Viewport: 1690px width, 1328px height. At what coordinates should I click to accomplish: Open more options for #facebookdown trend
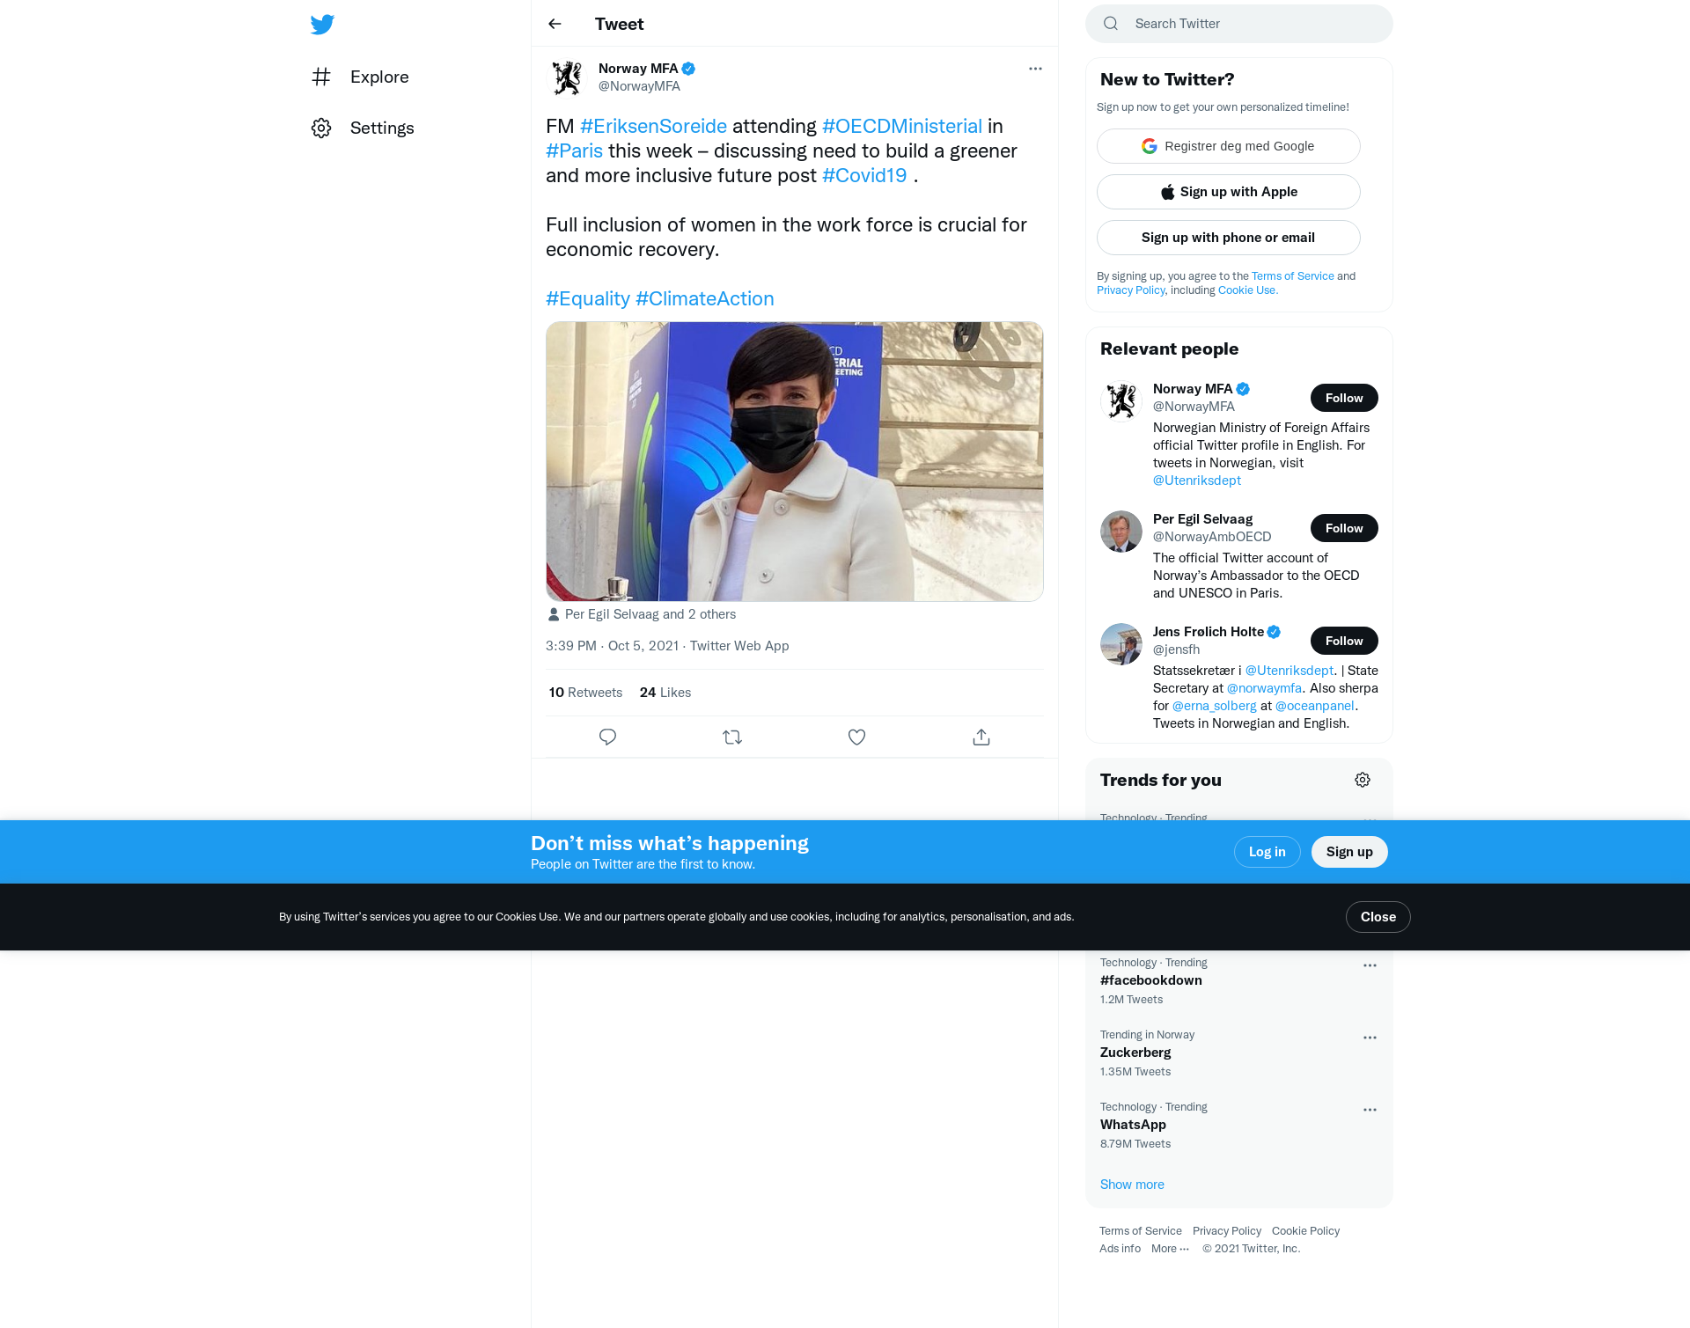1370,965
